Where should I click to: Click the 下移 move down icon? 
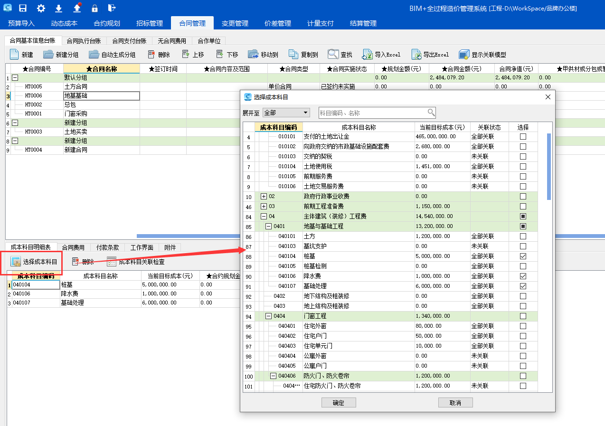(x=219, y=54)
